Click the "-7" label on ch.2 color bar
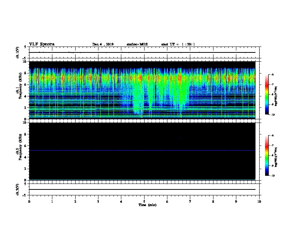 click(272, 145)
